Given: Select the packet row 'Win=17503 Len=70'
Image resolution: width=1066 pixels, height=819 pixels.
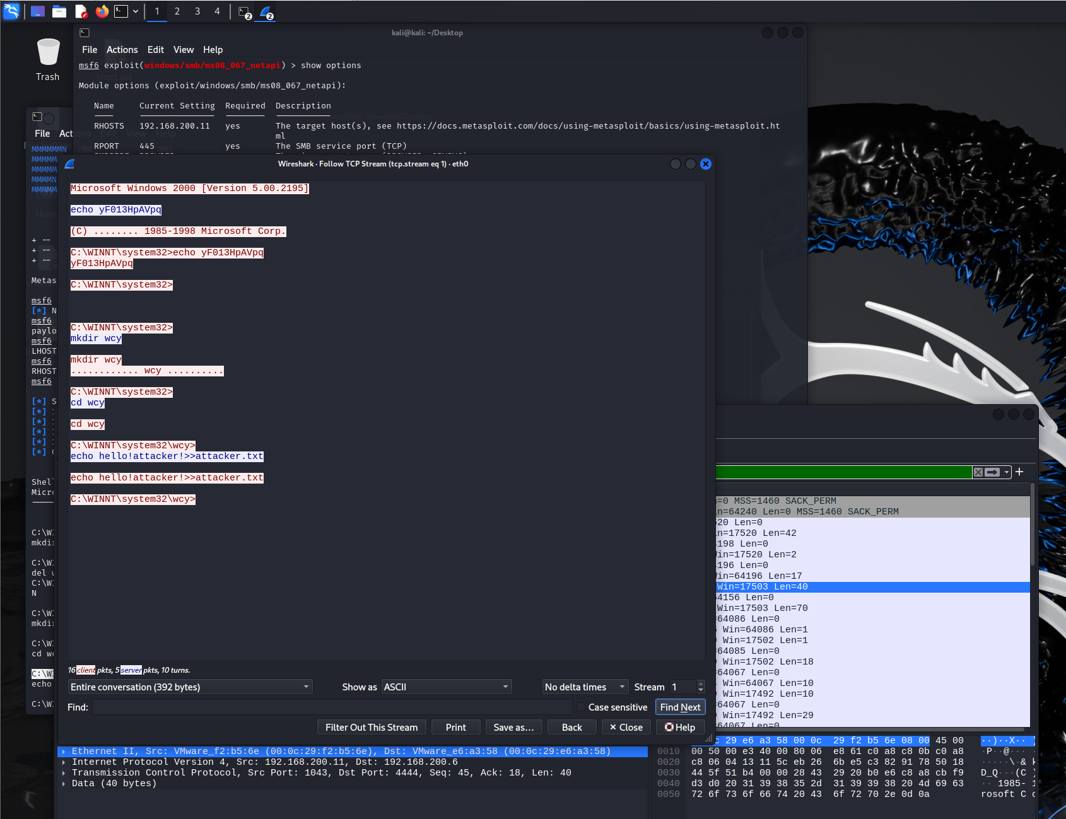Looking at the screenshot, I should coord(873,608).
